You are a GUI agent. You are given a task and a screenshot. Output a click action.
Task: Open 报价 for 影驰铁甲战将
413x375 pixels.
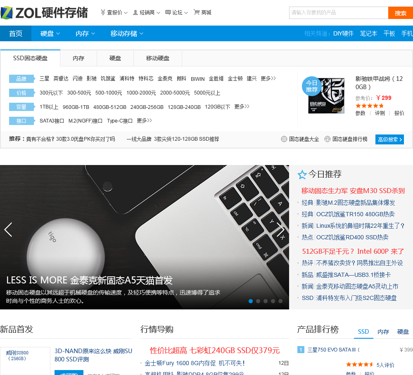point(399,113)
